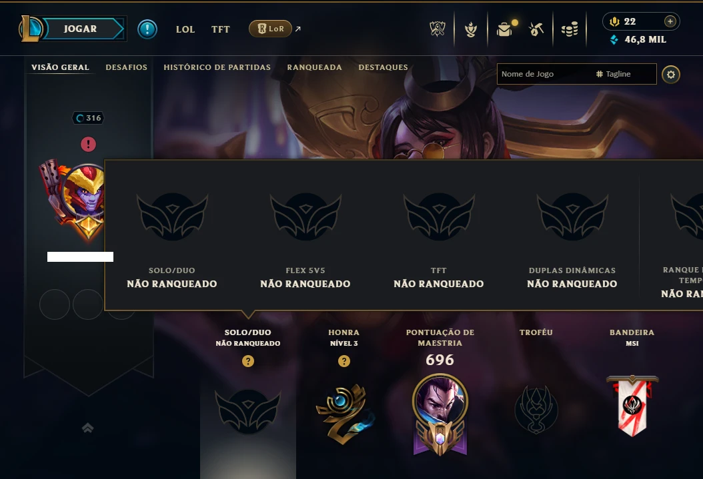Open the crafting hammer icon

pos(536,29)
